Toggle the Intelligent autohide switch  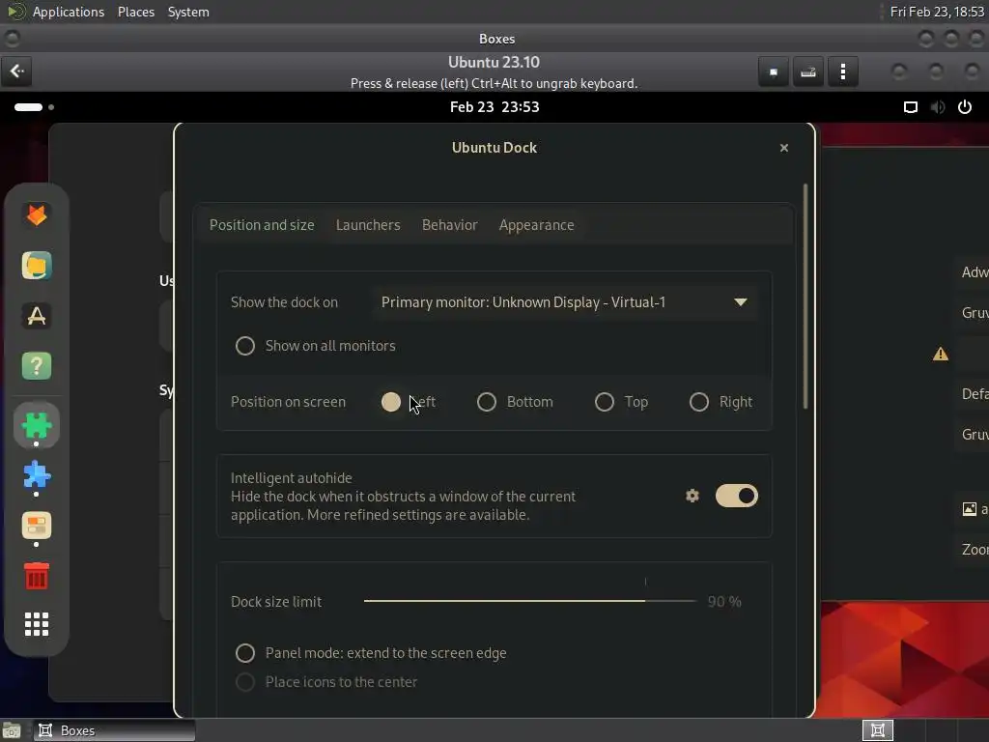click(736, 496)
